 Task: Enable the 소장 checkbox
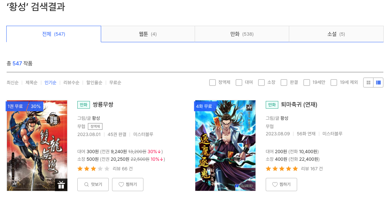click(x=261, y=82)
